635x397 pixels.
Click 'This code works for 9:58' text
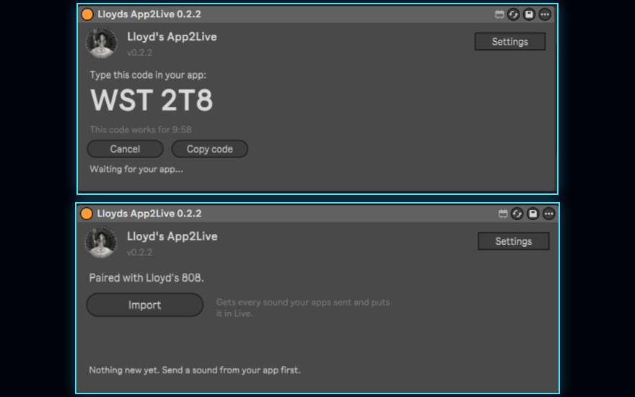pos(141,130)
